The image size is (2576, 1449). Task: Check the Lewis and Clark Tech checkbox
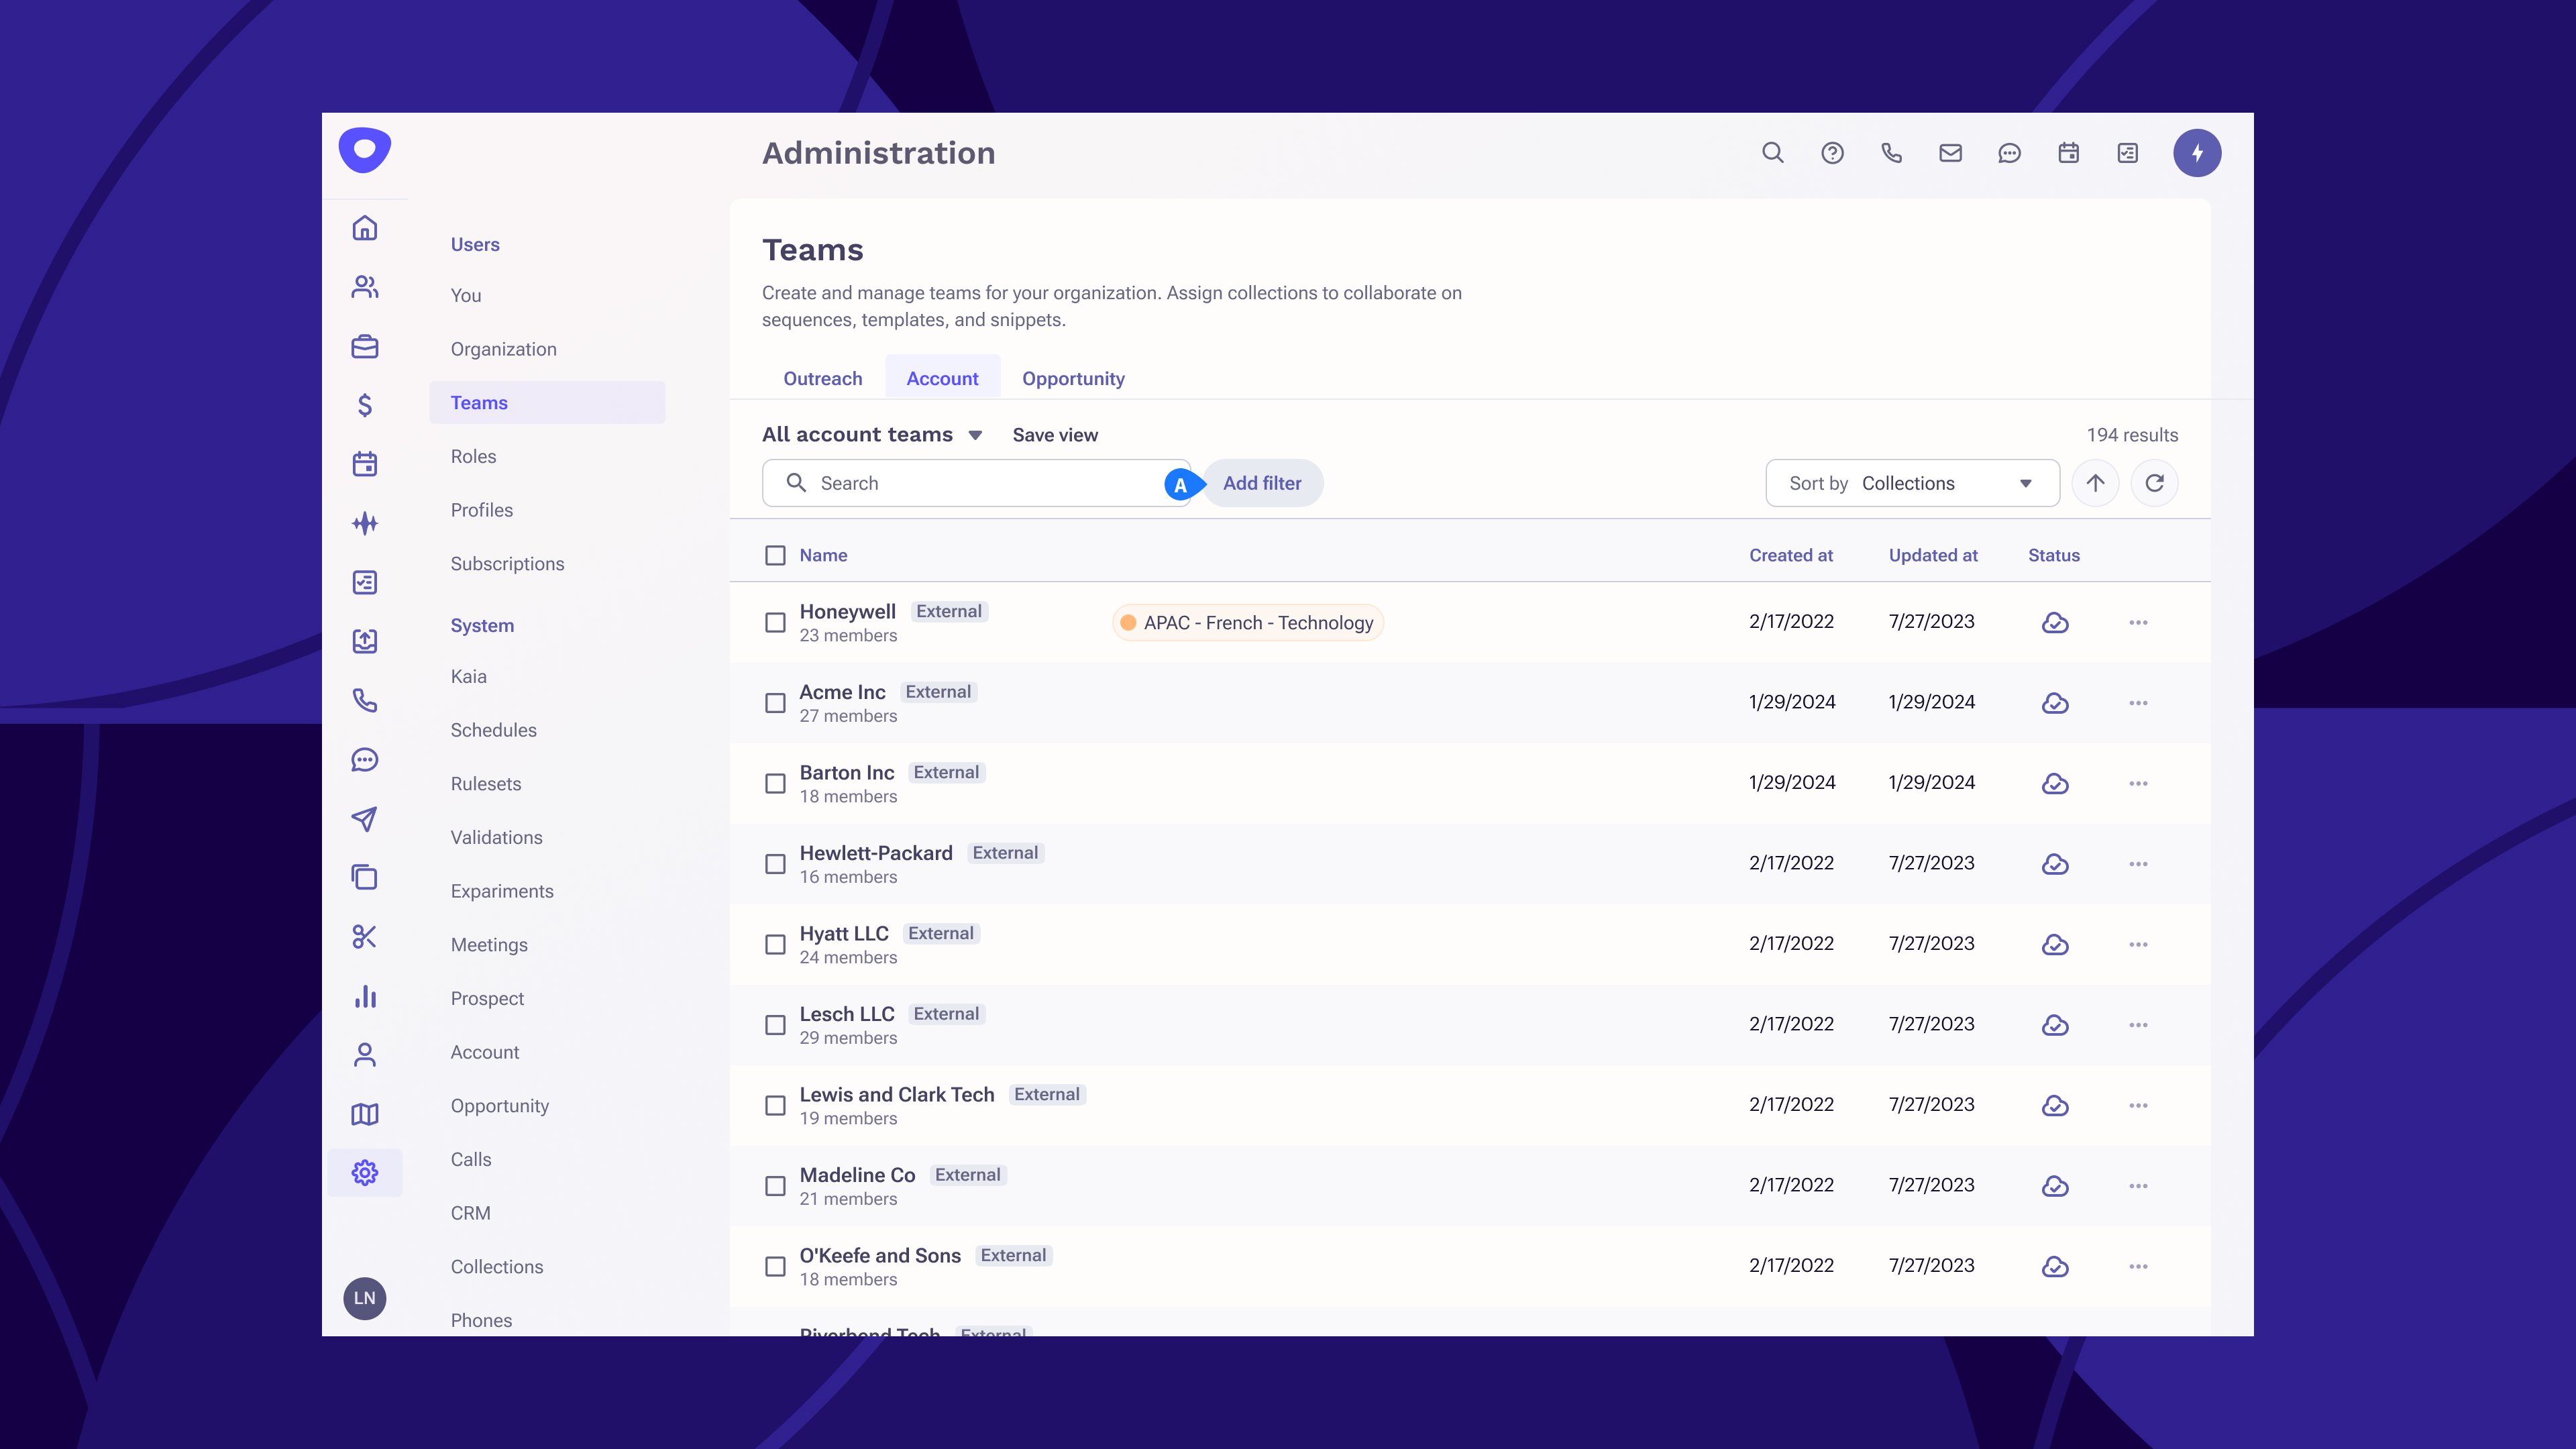[x=775, y=1105]
